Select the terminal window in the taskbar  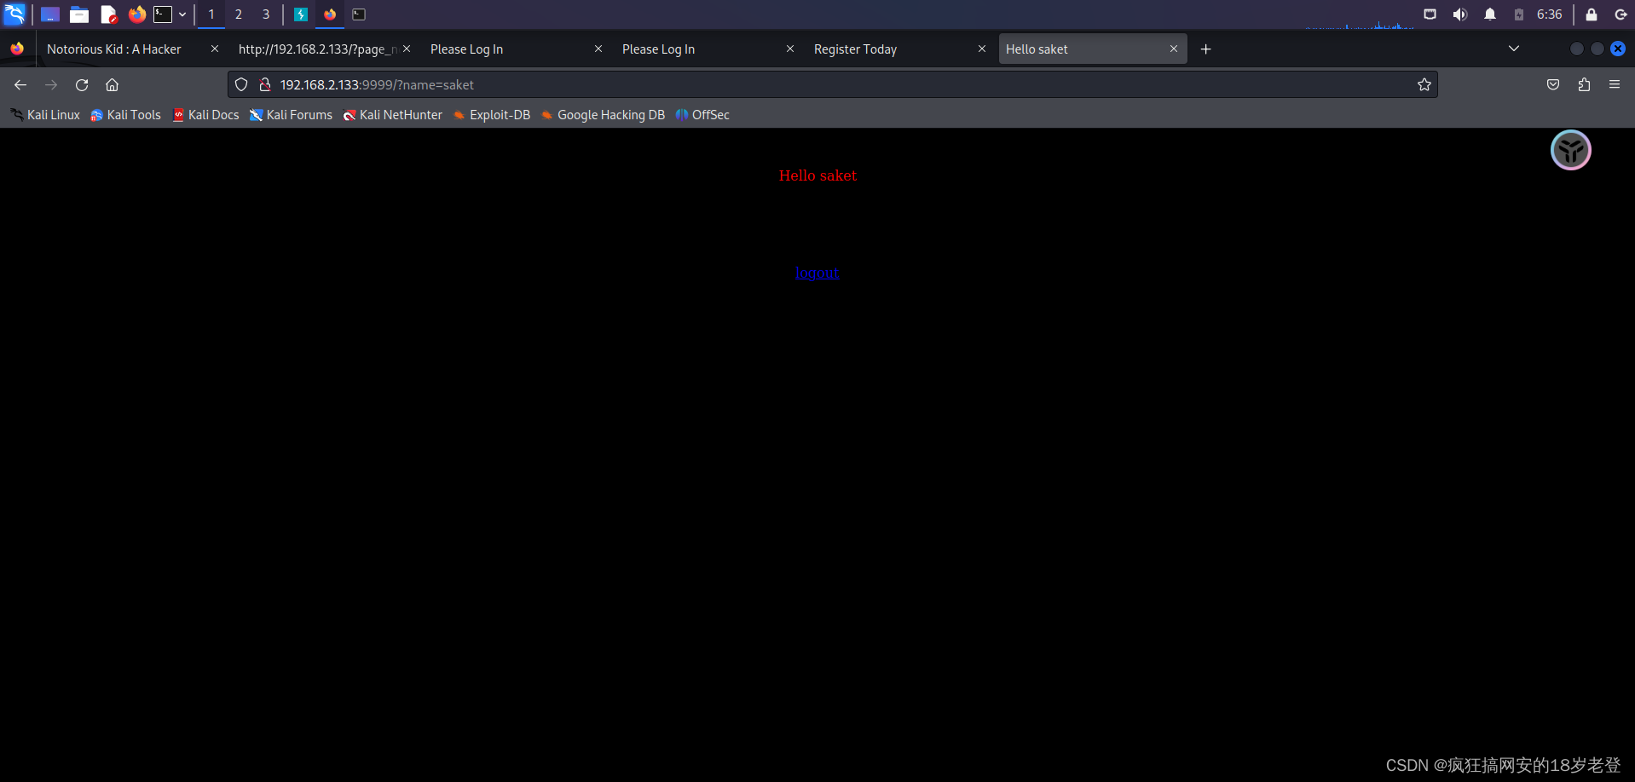tap(359, 14)
